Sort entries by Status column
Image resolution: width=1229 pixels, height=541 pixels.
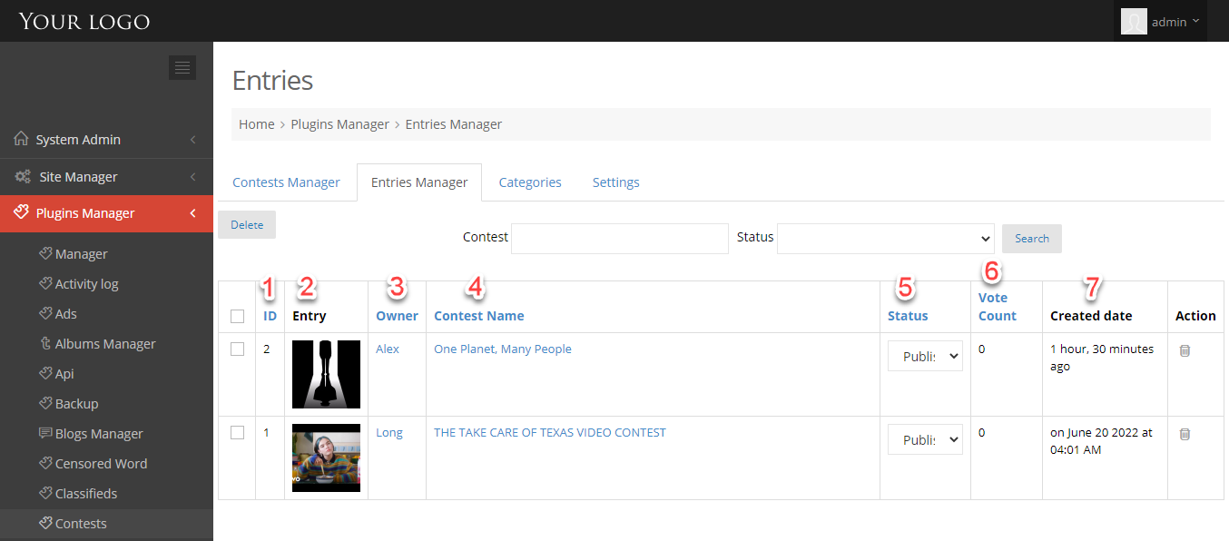[x=908, y=316]
